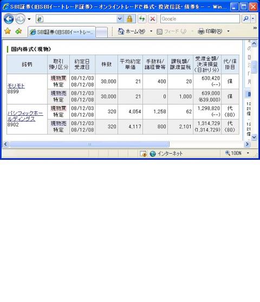
Task: Close the Internet Explorer window
Action: [x=253, y=7]
